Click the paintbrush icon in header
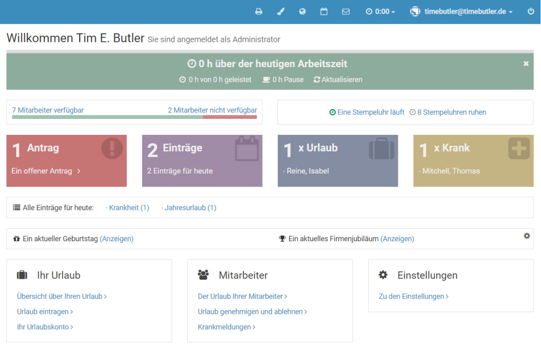The image size is (541, 346). click(x=280, y=11)
